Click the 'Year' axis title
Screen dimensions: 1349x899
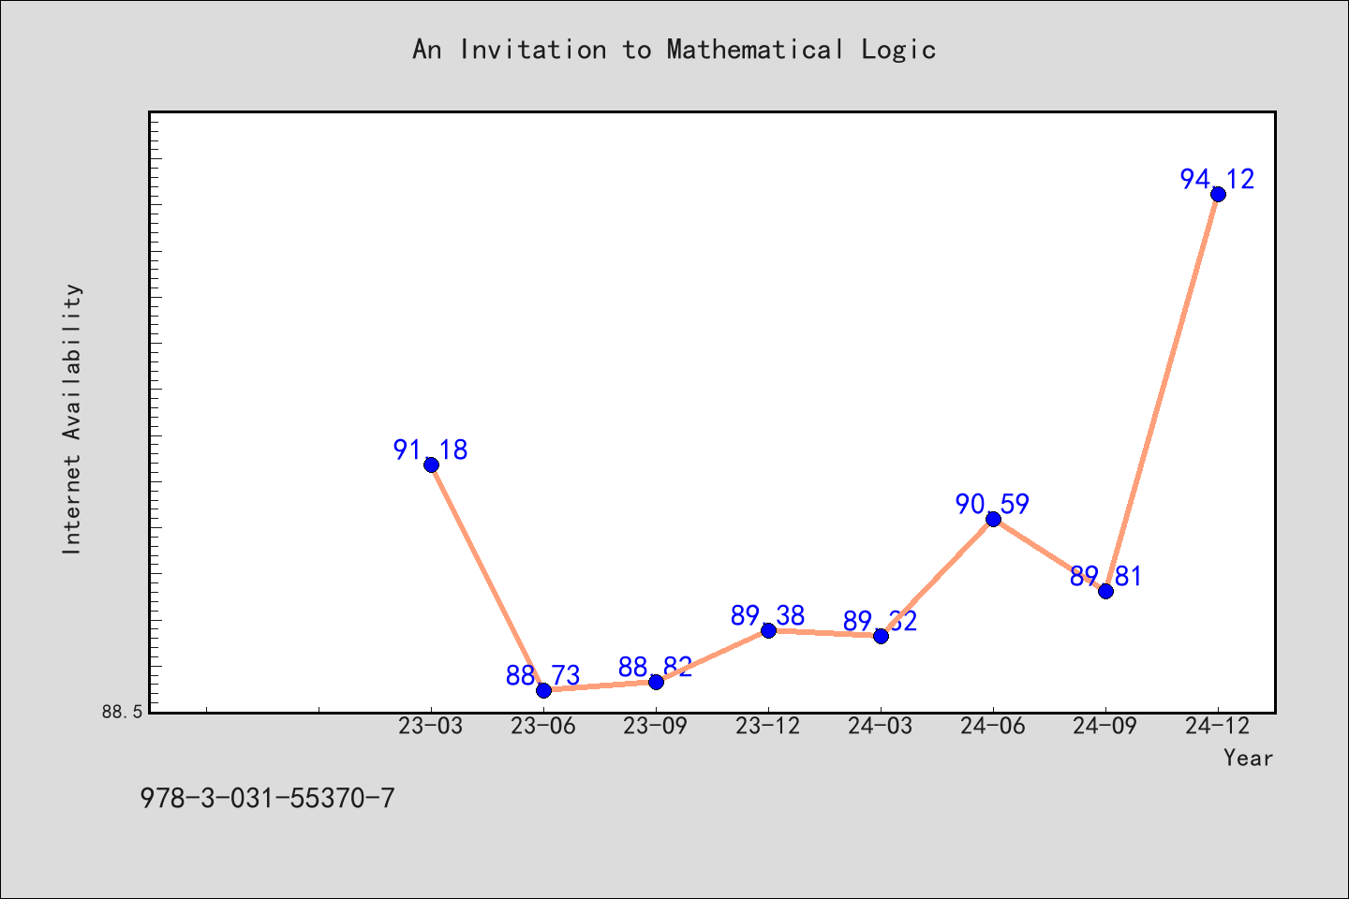point(1248,759)
